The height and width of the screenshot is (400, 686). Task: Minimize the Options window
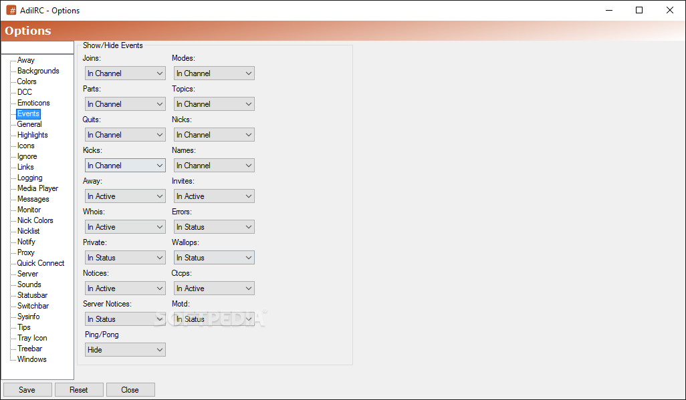[x=609, y=10]
